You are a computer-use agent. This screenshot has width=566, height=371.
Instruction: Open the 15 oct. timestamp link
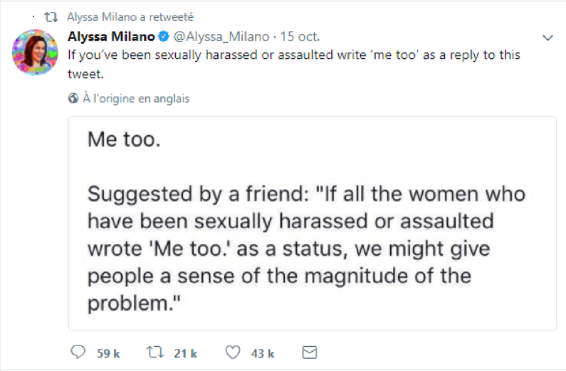point(300,36)
